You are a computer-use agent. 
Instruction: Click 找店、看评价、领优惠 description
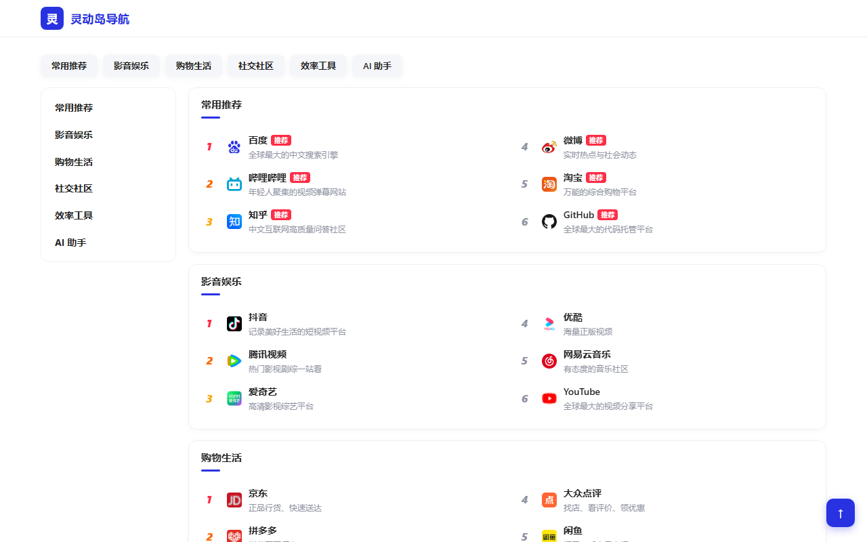(604, 508)
